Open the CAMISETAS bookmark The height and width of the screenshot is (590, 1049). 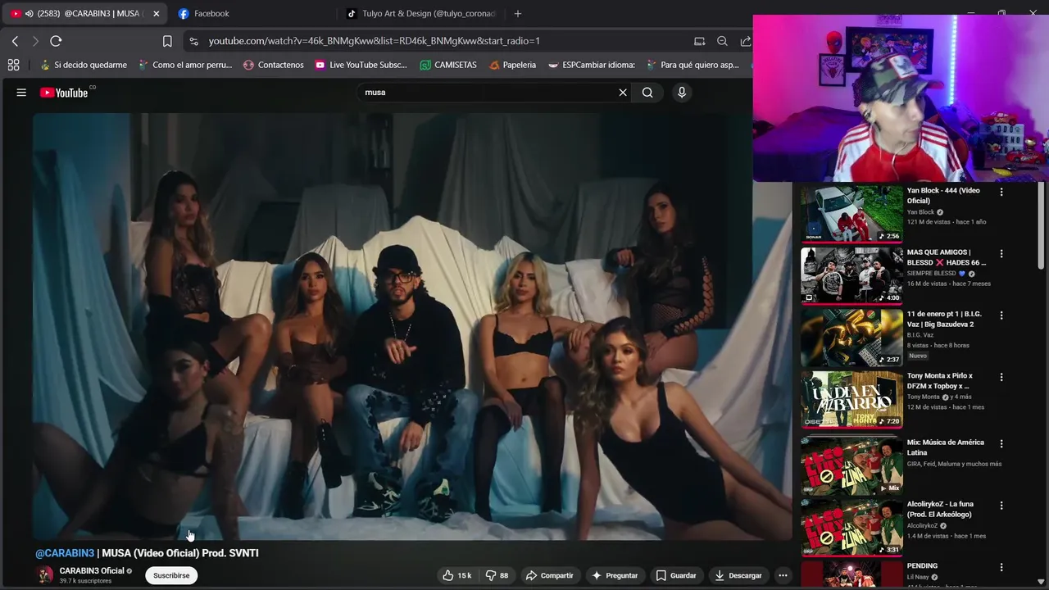(x=448, y=65)
